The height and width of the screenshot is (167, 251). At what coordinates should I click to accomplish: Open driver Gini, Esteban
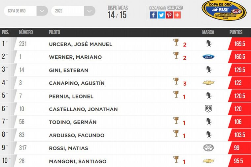68,70
